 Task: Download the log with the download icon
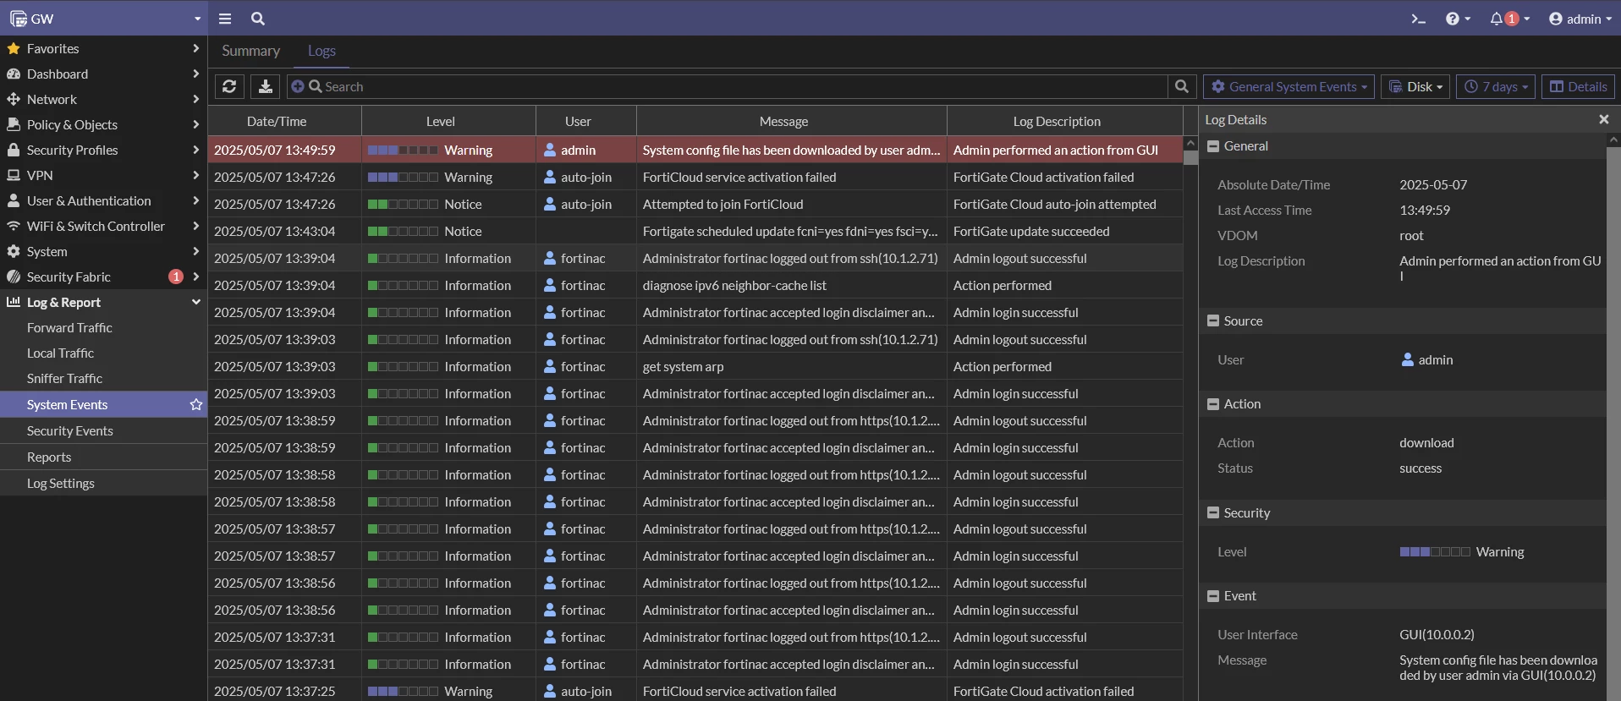(266, 86)
